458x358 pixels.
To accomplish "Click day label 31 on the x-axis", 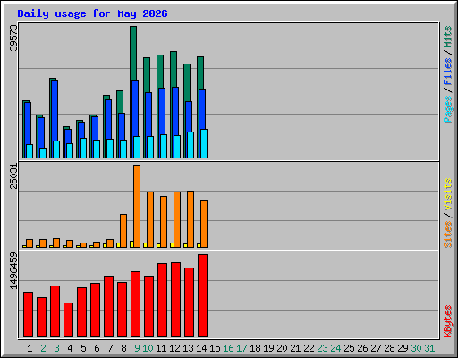I will click(x=429, y=348).
